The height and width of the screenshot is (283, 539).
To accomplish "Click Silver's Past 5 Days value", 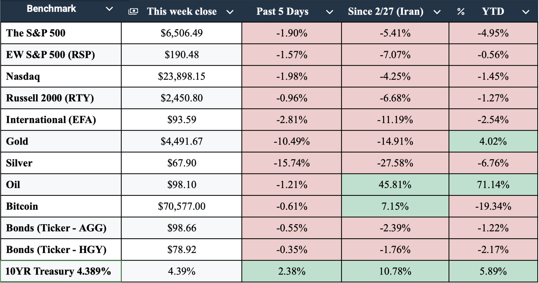I will click(x=292, y=163).
